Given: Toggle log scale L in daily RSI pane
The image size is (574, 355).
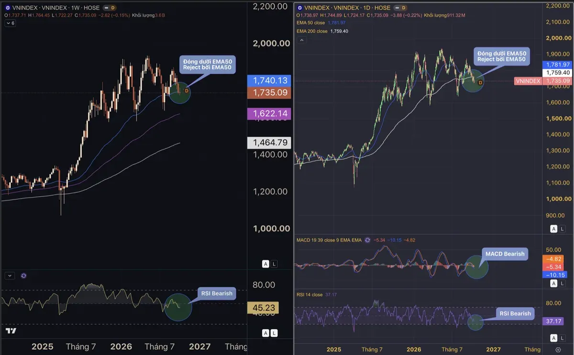Looking at the screenshot, I should coord(563,337).
